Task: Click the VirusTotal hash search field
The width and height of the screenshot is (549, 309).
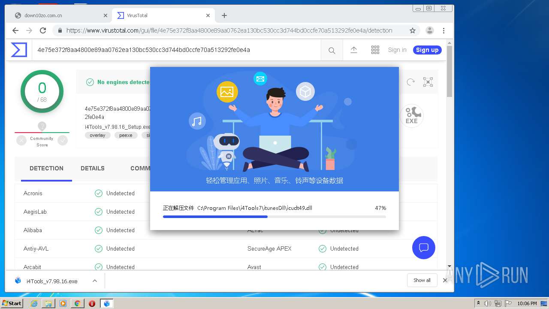Action: (x=176, y=50)
